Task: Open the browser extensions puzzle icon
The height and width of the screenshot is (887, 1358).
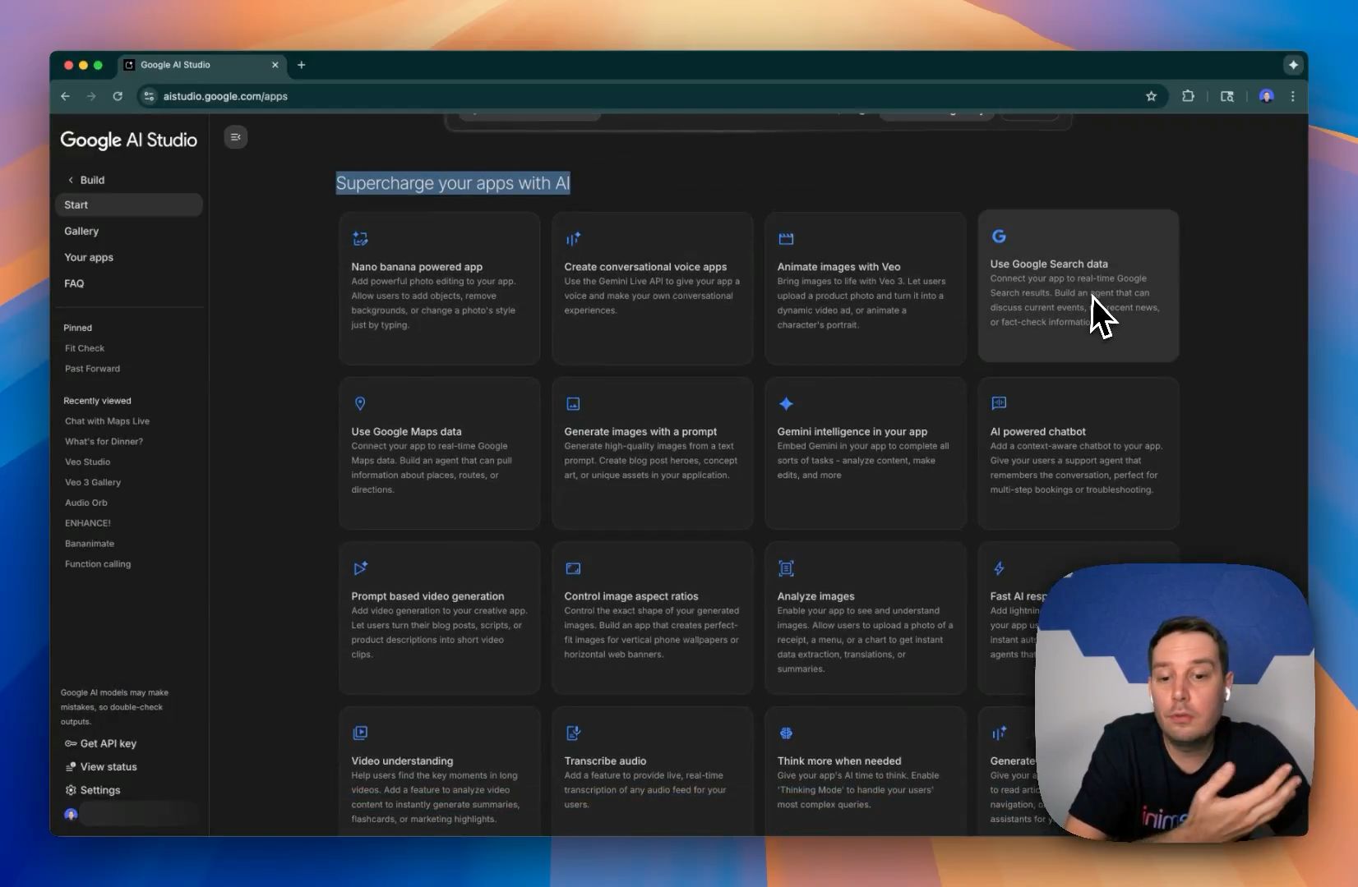Action: 1188,96
